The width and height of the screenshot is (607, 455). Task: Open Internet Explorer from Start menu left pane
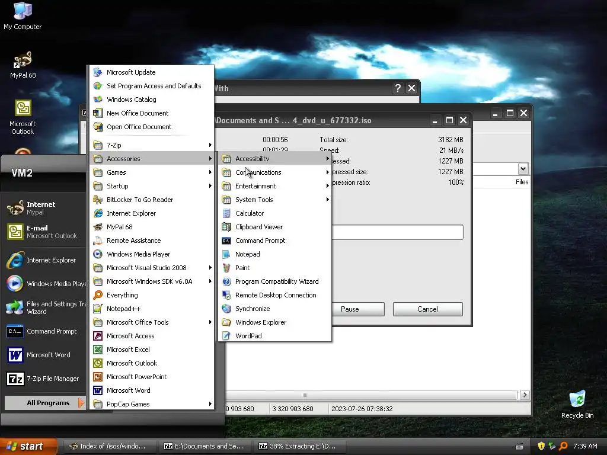44,260
